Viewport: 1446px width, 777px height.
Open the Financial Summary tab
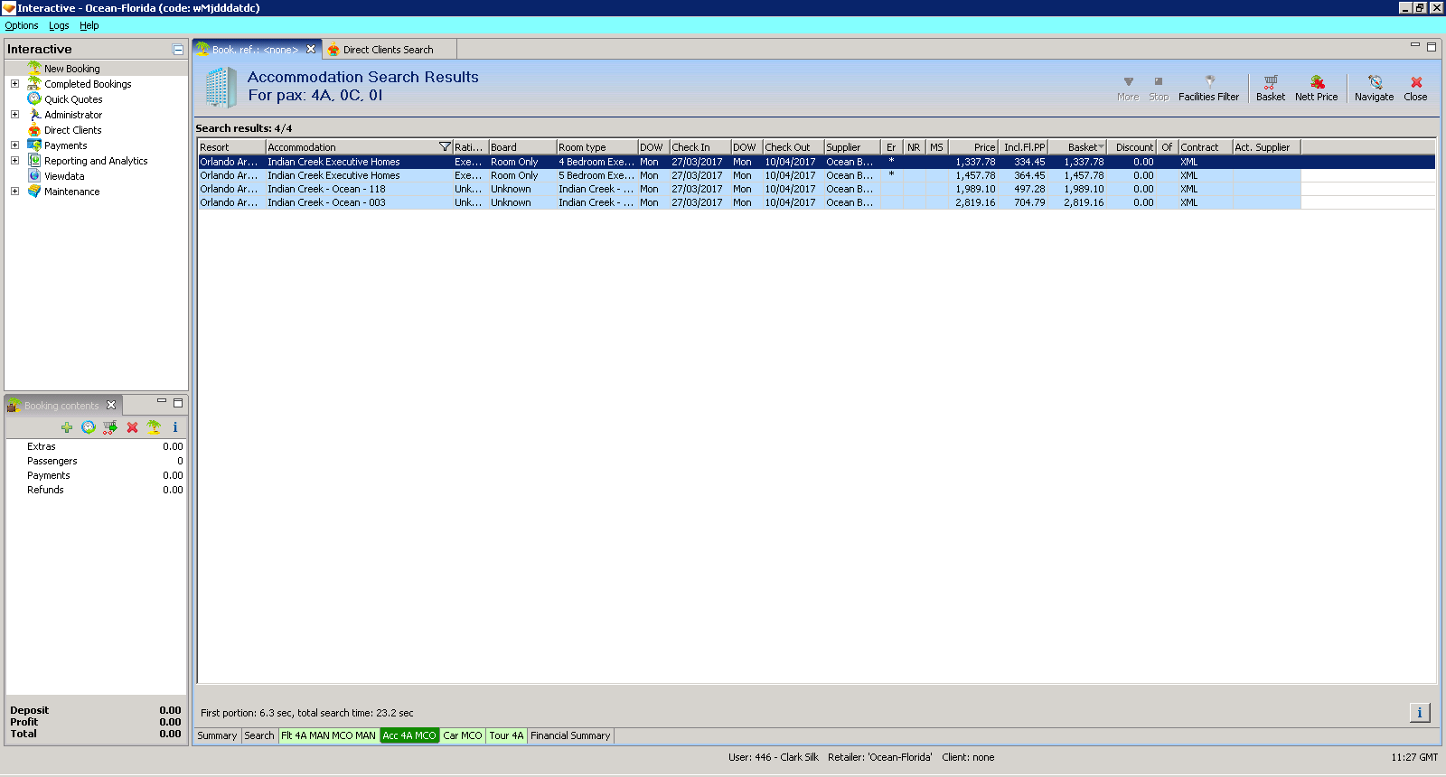[x=570, y=735]
